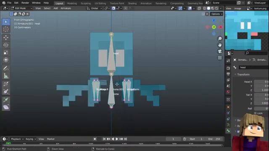Image resolution: width=269 pixels, height=151 pixels.
Task: Click the current frame field showing 1
Action: (173, 139)
